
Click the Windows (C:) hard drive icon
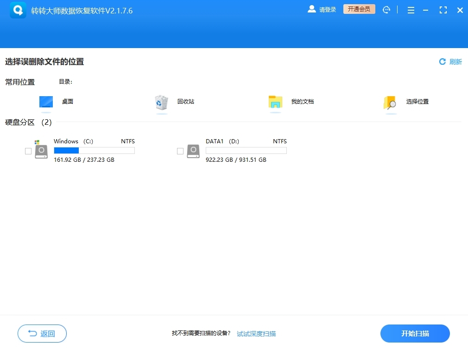[41, 150]
